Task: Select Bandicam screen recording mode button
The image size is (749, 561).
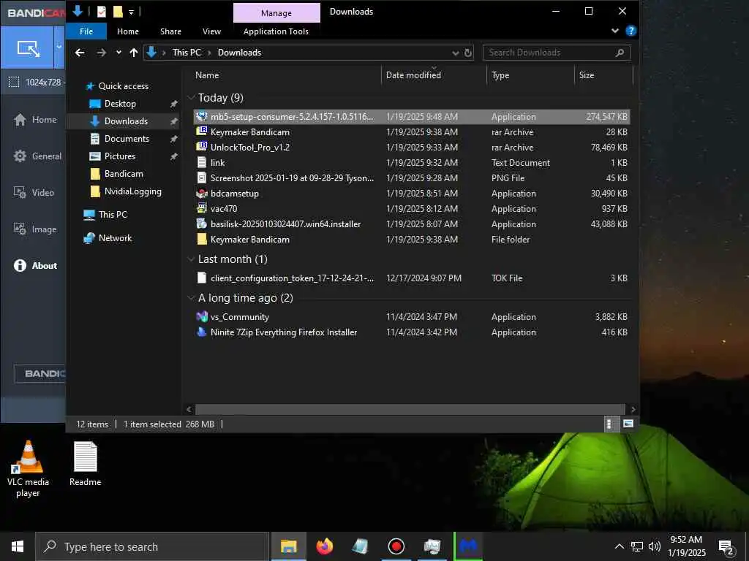Action: (x=27, y=47)
